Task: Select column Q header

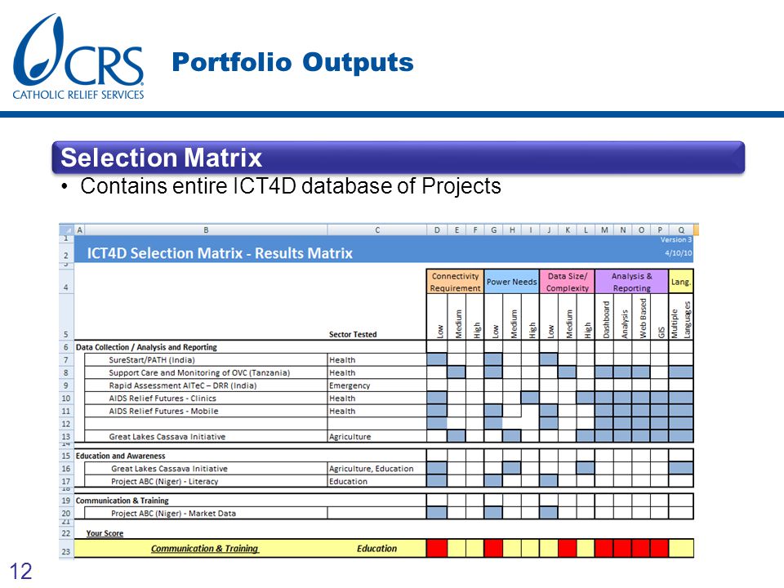Action: (681, 230)
